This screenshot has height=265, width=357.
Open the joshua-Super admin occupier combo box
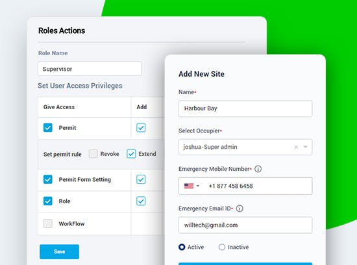(245, 147)
